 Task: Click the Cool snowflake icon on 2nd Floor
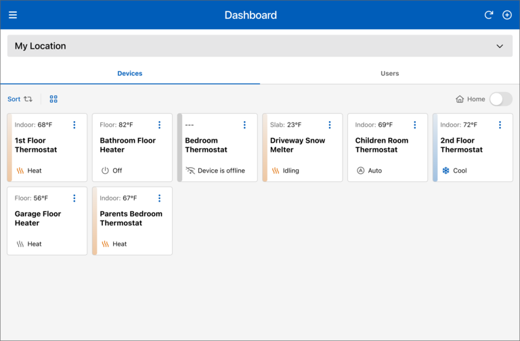coord(446,170)
